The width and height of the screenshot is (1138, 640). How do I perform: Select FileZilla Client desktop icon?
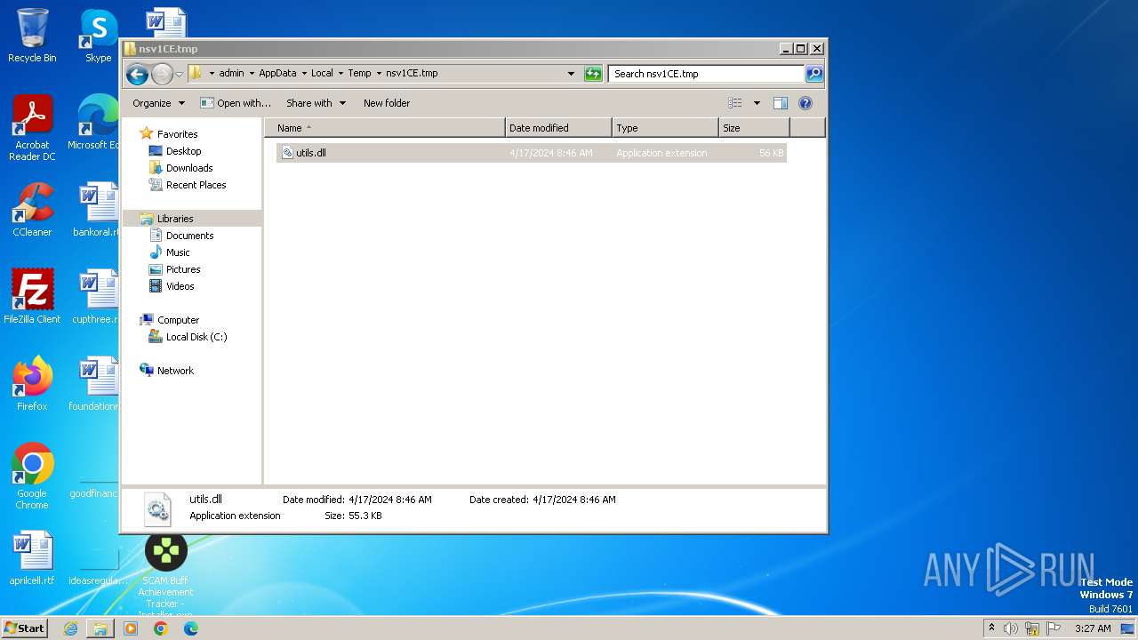tap(32, 297)
